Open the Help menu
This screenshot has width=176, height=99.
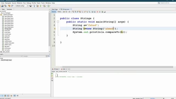53,3
